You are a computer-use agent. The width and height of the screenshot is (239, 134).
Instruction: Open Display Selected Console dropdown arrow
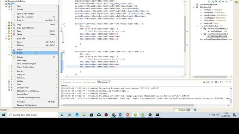pyautogui.click(x=218, y=82)
